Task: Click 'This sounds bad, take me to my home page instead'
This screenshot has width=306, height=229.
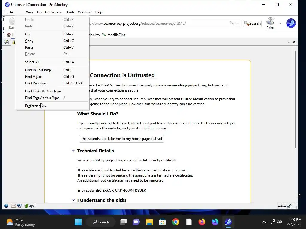Action: [x=121, y=139]
